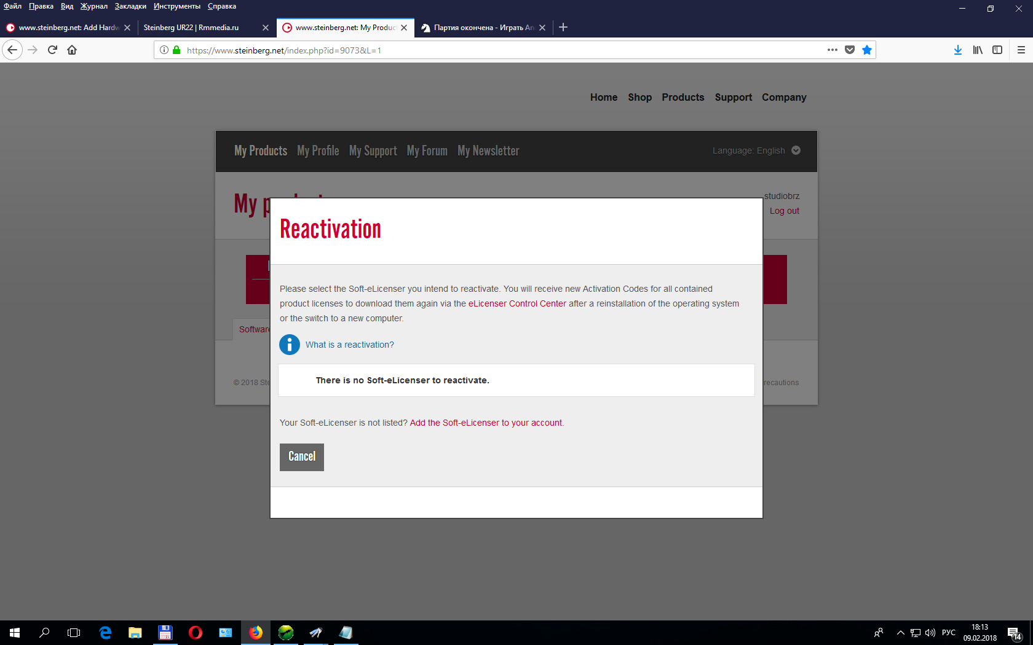This screenshot has width=1033, height=645.
Task: Open the library bookshelf icon
Action: [x=978, y=50]
